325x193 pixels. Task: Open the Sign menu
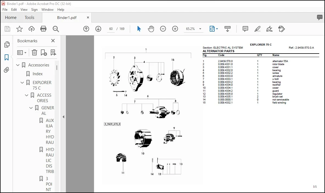coord(34,10)
